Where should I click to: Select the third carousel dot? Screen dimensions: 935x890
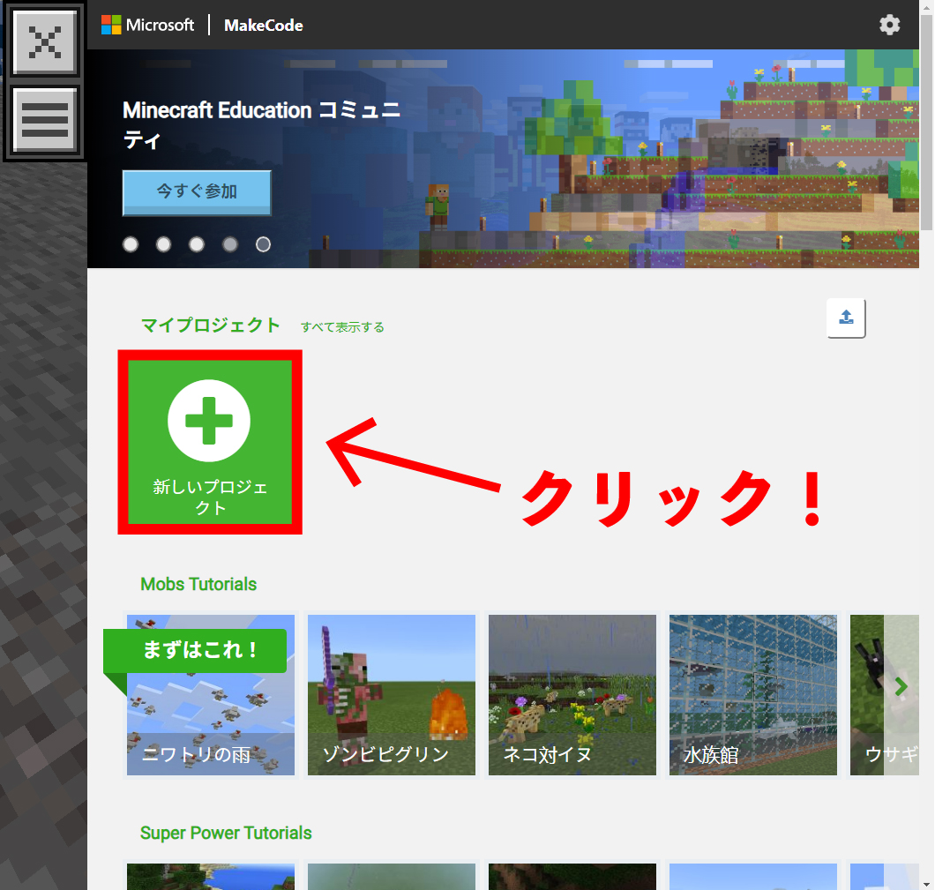click(197, 244)
